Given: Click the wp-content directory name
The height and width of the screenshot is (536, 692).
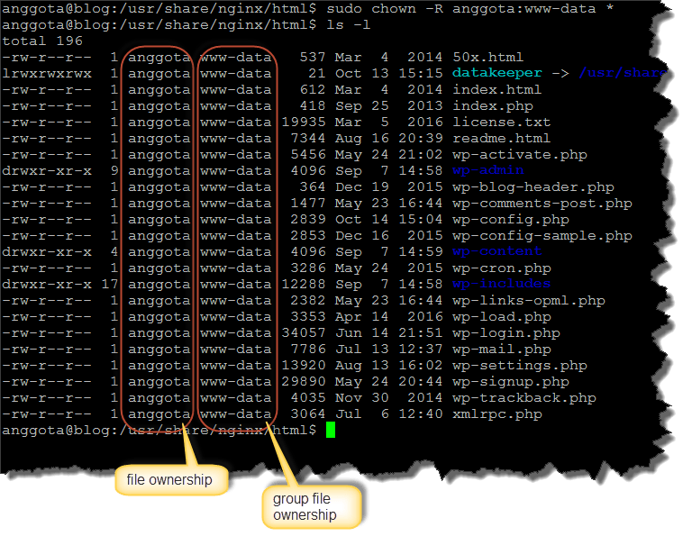Looking at the screenshot, I should tap(496, 251).
